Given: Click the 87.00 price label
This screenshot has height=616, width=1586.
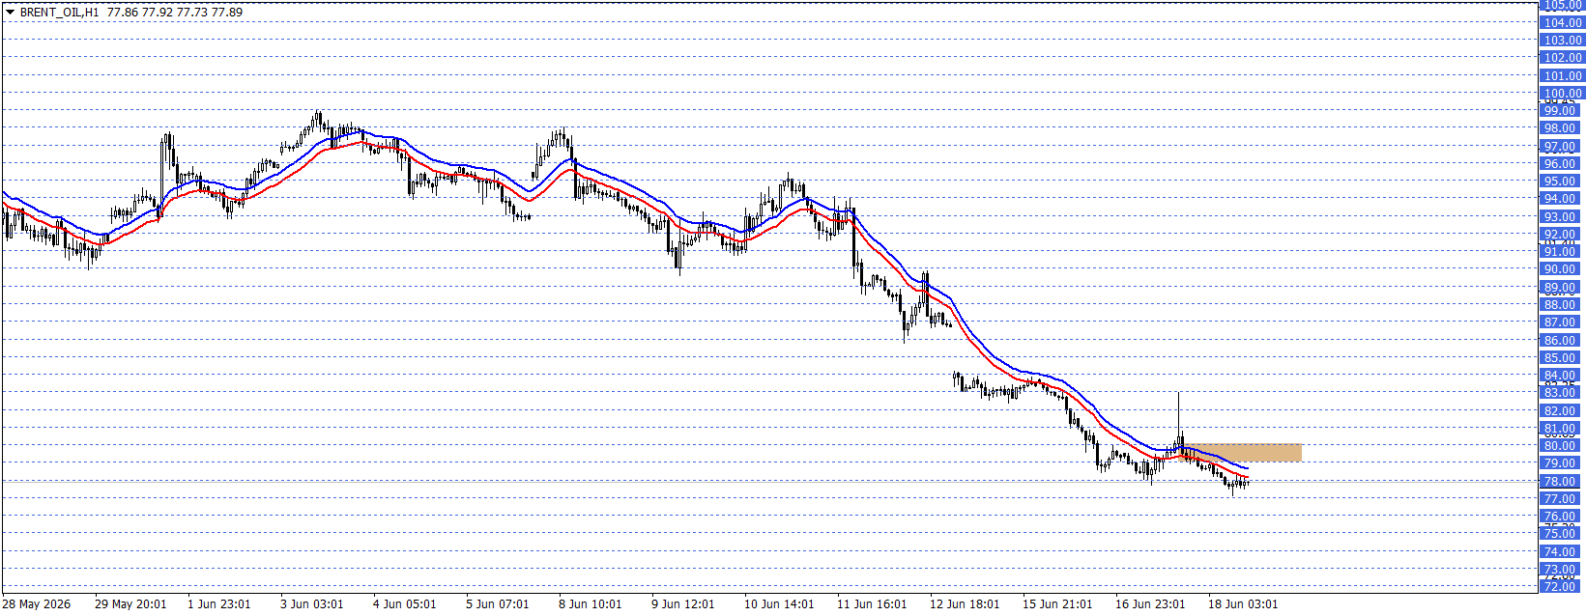Looking at the screenshot, I should [x=1562, y=322].
